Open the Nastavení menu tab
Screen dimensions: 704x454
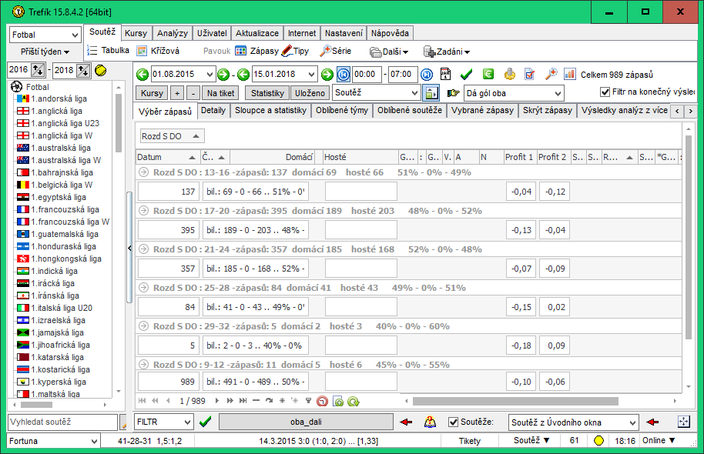(344, 33)
